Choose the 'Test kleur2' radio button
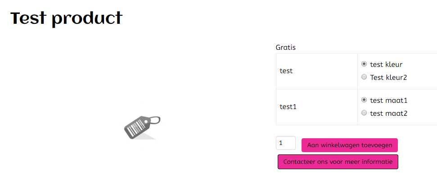437x193 pixels. (364, 77)
